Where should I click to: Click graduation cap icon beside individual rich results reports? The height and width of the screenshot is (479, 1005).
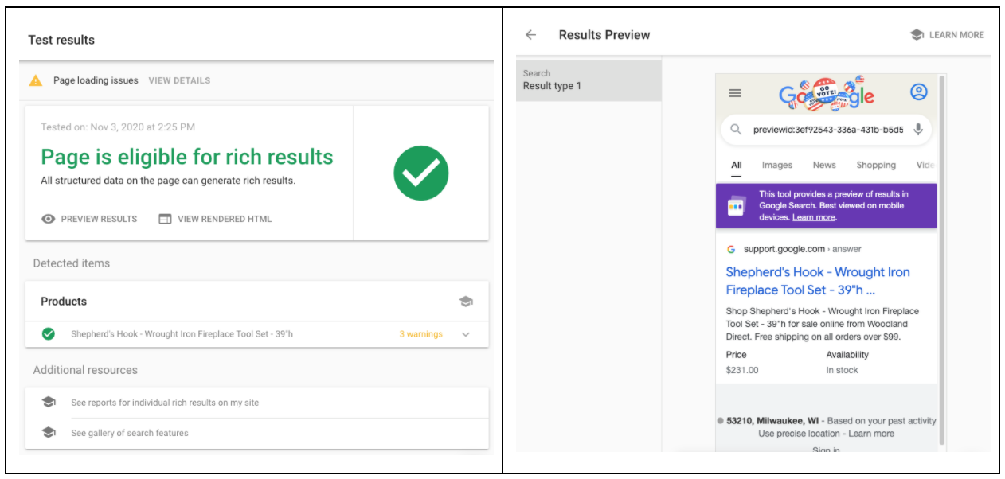[49, 403]
